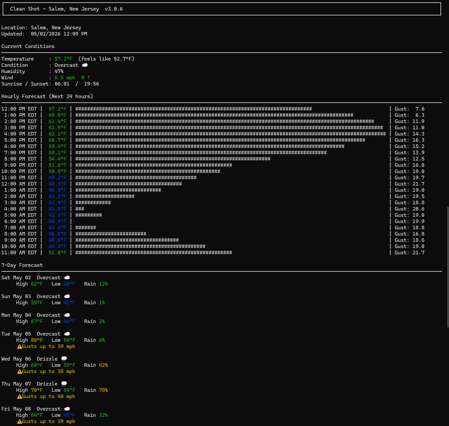Click the cloud icon for Tue May 05

pyautogui.click(x=67, y=334)
